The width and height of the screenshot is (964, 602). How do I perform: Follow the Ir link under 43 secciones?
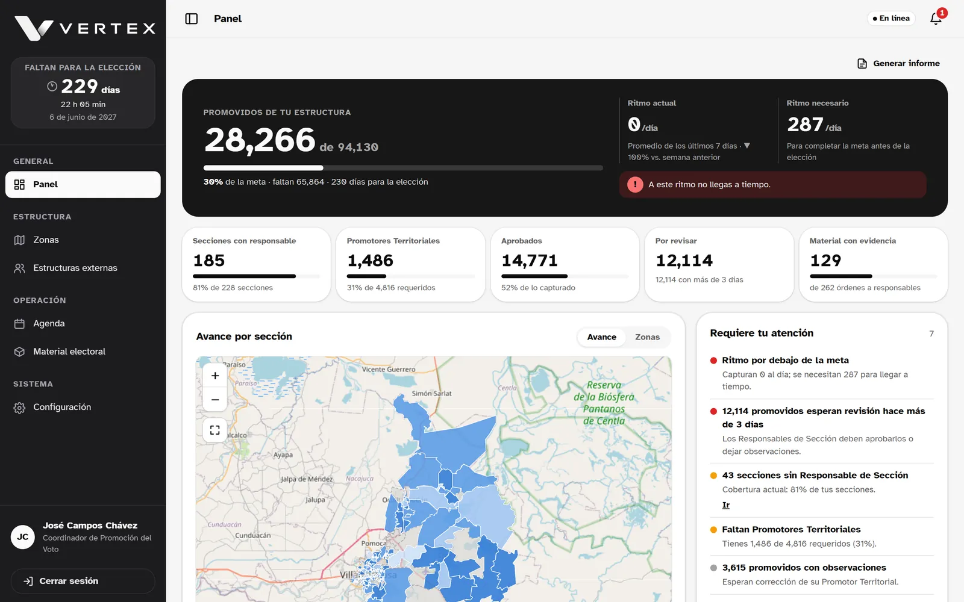click(x=726, y=505)
